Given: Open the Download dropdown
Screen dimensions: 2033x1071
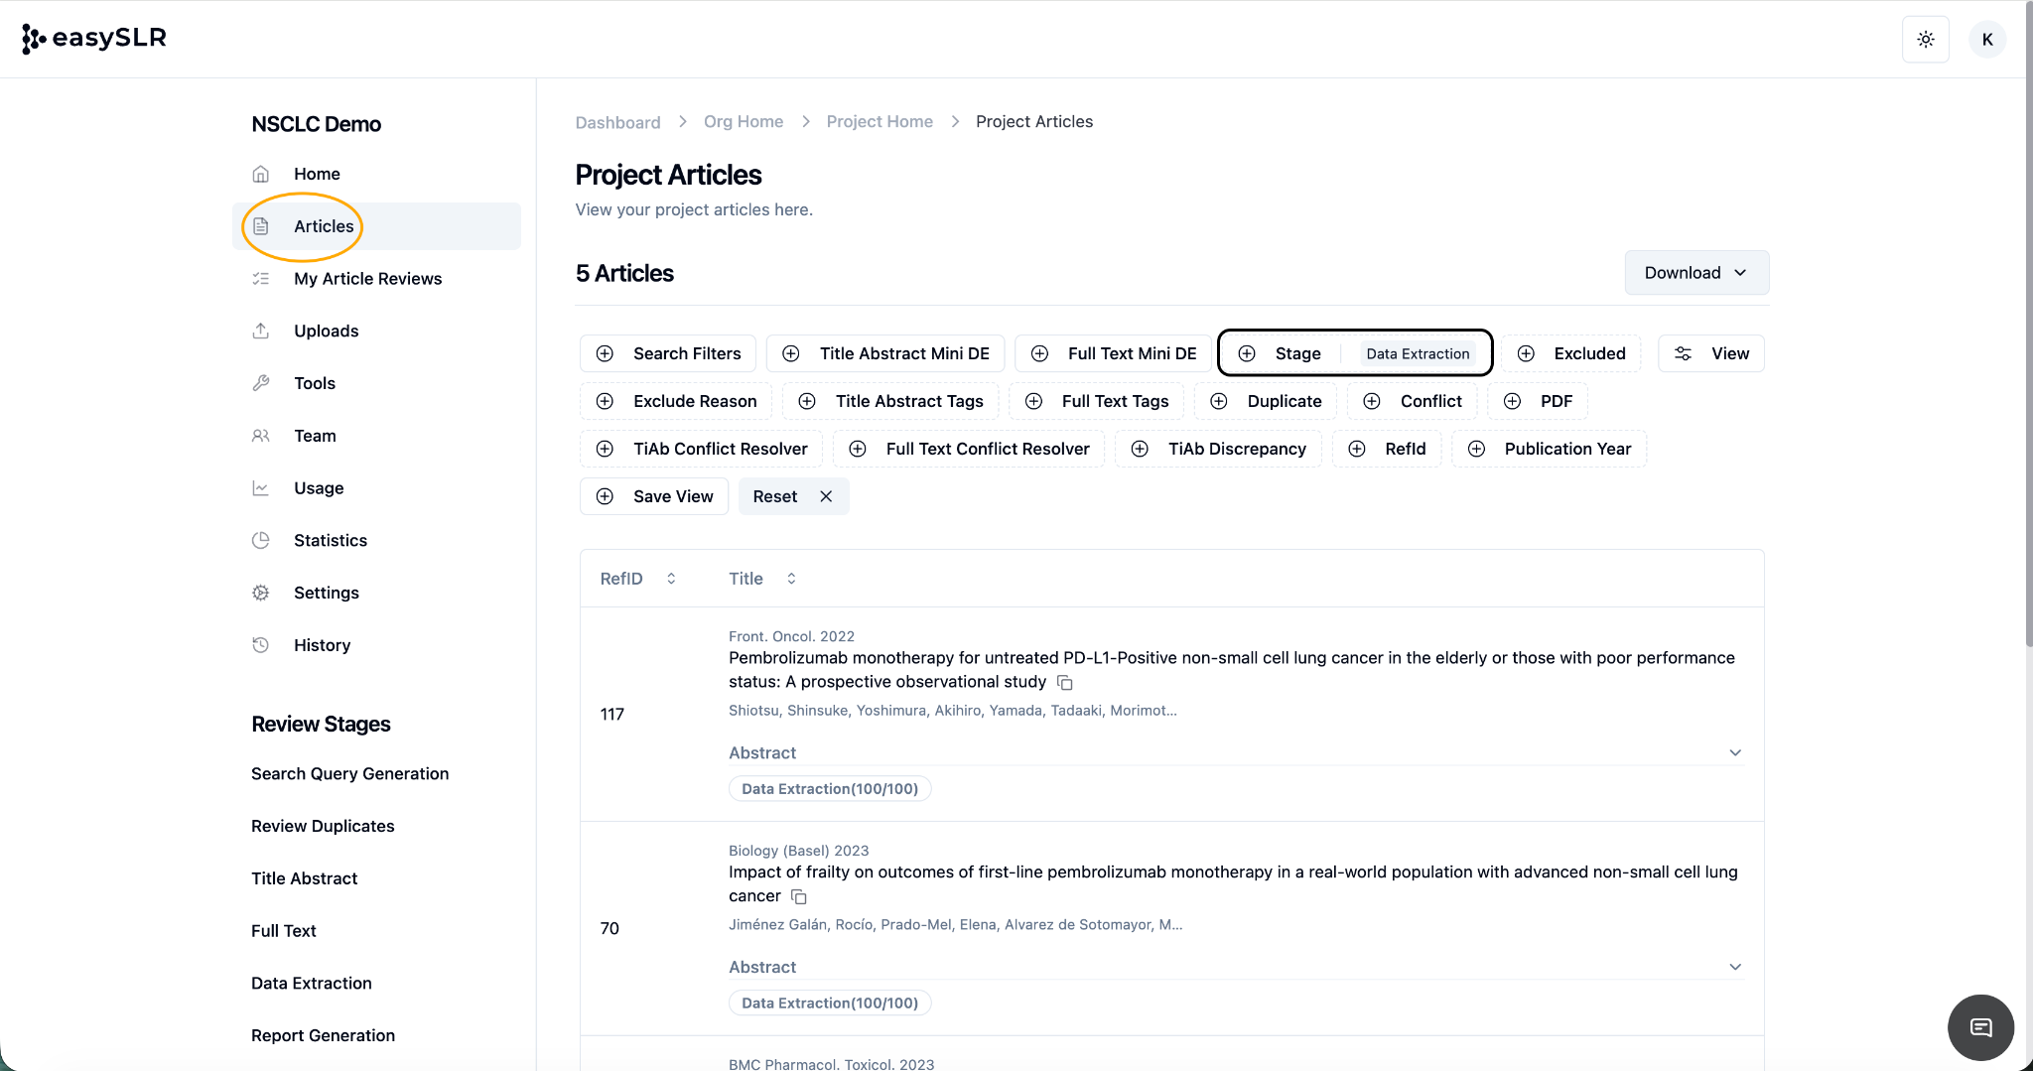Looking at the screenshot, I should (1695, 273).
